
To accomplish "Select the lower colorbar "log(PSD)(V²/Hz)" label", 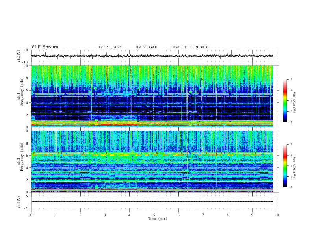I will click(x=295, y=167).
